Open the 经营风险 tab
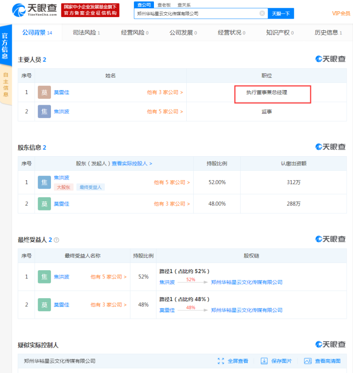Screen dimensions: 353x373 [134, 33]
